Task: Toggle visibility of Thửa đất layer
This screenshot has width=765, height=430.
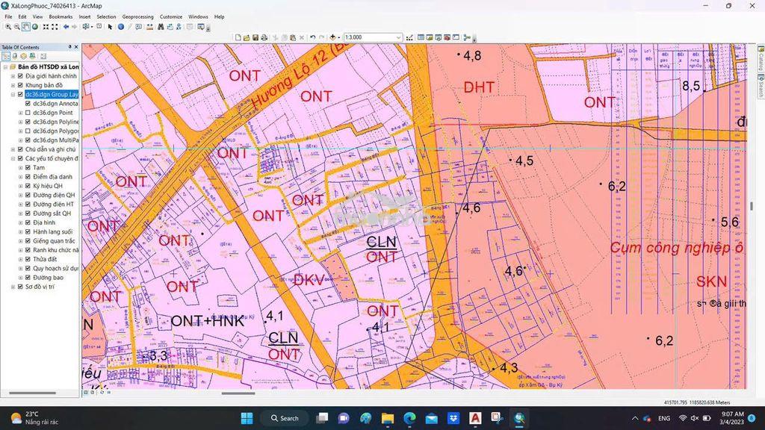Action: pos(28,259)
